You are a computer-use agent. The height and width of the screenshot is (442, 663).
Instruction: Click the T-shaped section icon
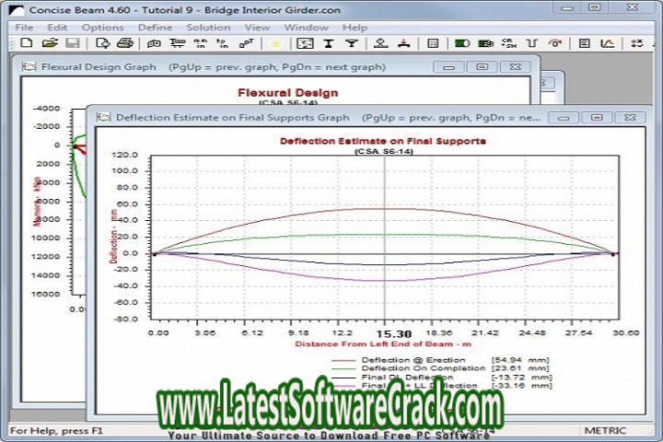point(352,43)
